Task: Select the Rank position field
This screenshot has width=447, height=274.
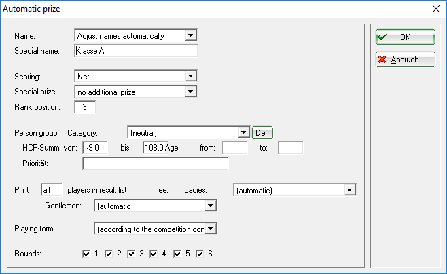Action: tap(85, 107)
